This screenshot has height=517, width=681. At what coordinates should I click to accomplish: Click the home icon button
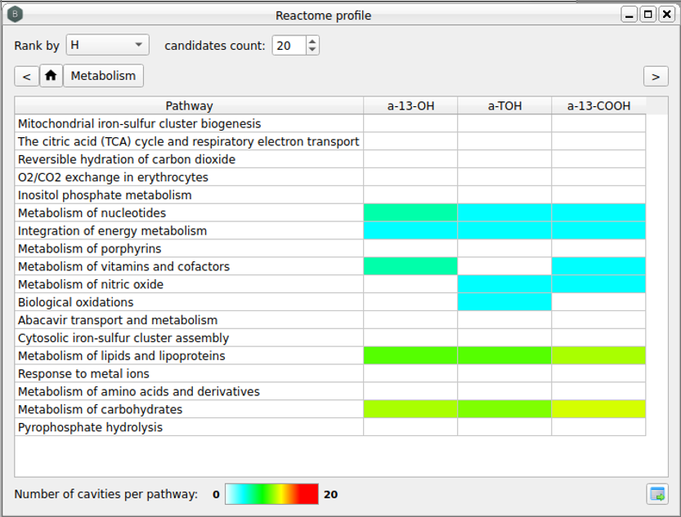click(51, 76)
